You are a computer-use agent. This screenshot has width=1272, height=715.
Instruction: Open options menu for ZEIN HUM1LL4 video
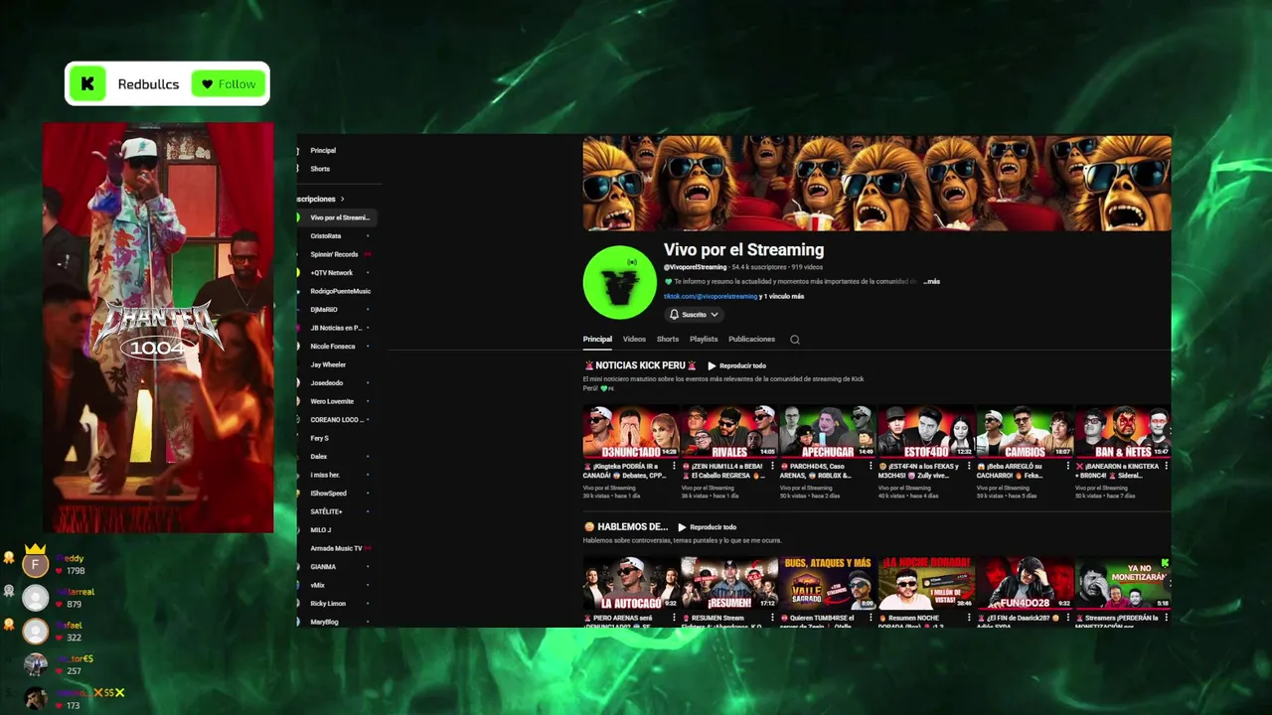772,466
